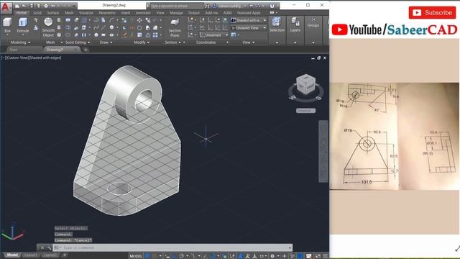Expand the Solid Editing panel
Screen dimensions: 460x259
point(78,42)
